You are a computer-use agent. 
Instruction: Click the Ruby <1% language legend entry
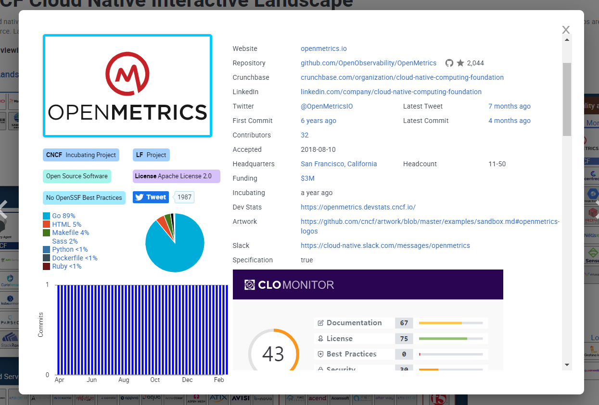click(62, 266)
